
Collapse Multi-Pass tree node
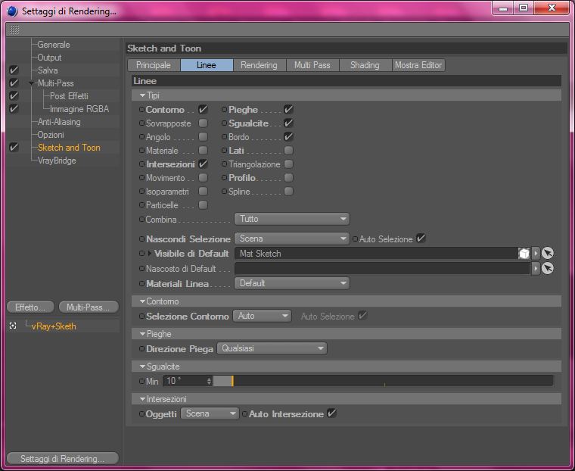(31, 83)
